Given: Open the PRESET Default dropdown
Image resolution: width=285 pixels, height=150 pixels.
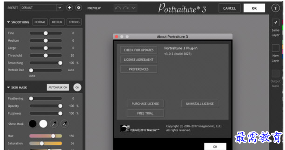Looking at the screenshot, I should (41, 8).
